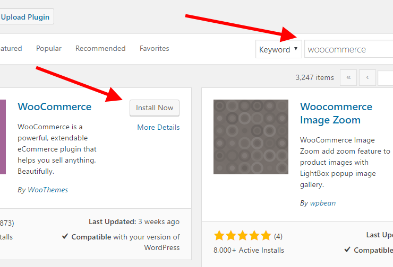Select the '3,247 items' count text
This screenshot has width=393, height=267.
(314, 77)
